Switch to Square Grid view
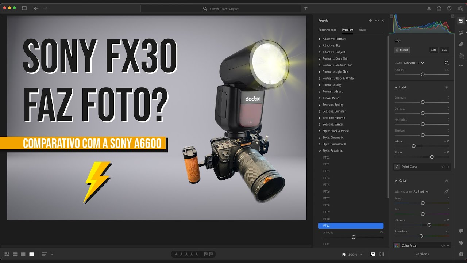 (x=15, y=254)
